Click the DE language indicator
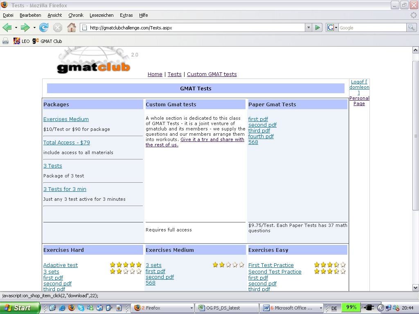 (334, 308)
